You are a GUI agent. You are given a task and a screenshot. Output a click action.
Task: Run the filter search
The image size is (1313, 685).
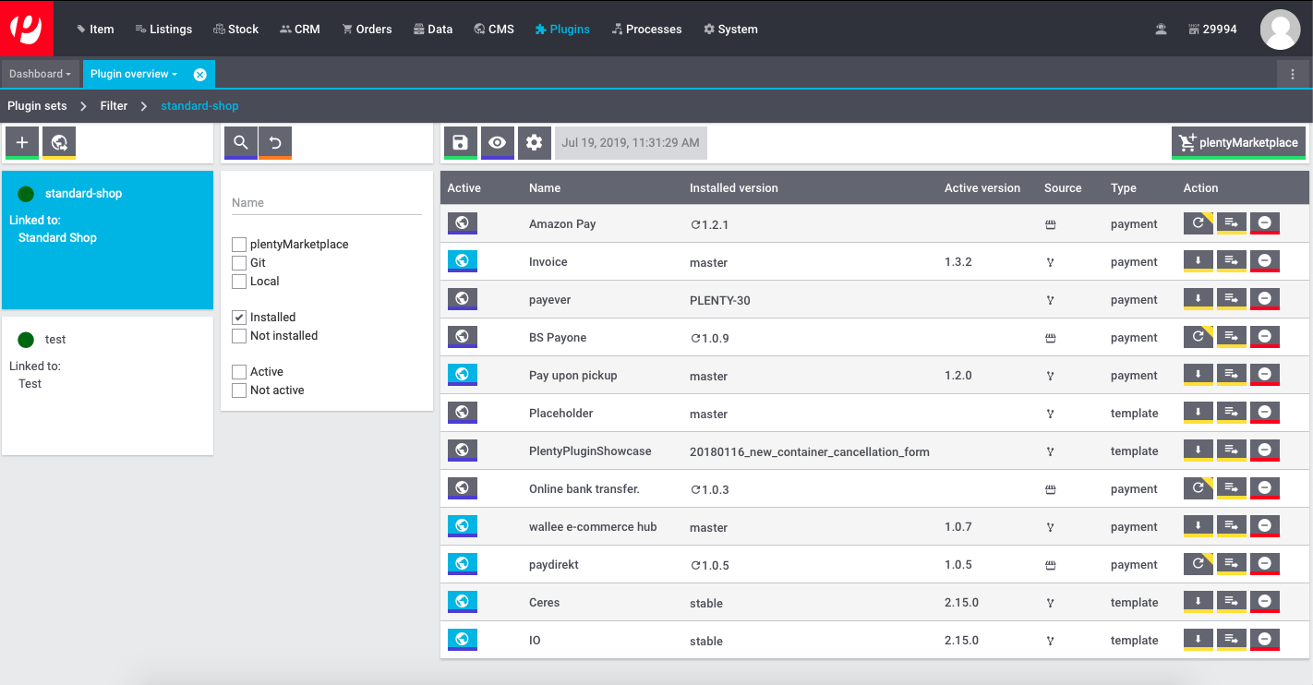(241, 142)
